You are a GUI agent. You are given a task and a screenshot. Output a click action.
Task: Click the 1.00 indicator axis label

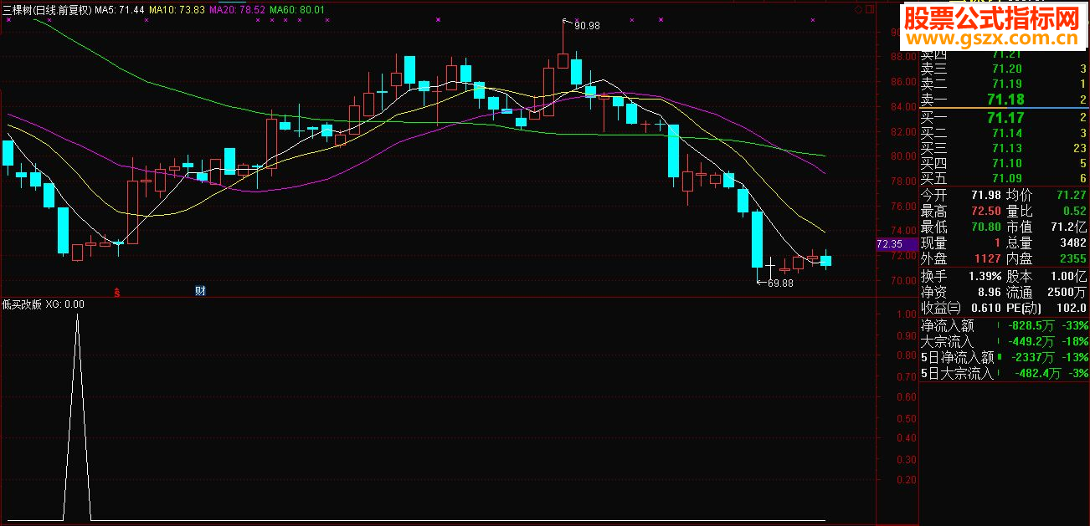(905, 314)
